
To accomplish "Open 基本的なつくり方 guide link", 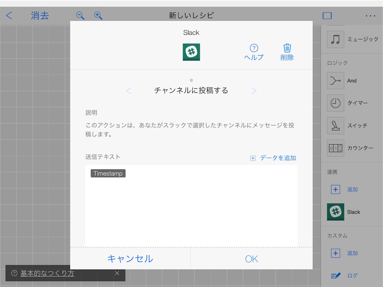I will click(x=47, y=273).
